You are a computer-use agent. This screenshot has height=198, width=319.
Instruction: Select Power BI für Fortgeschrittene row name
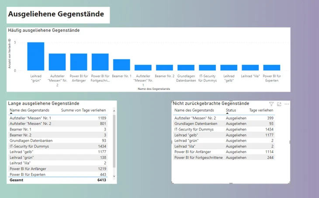coord(198,157)
